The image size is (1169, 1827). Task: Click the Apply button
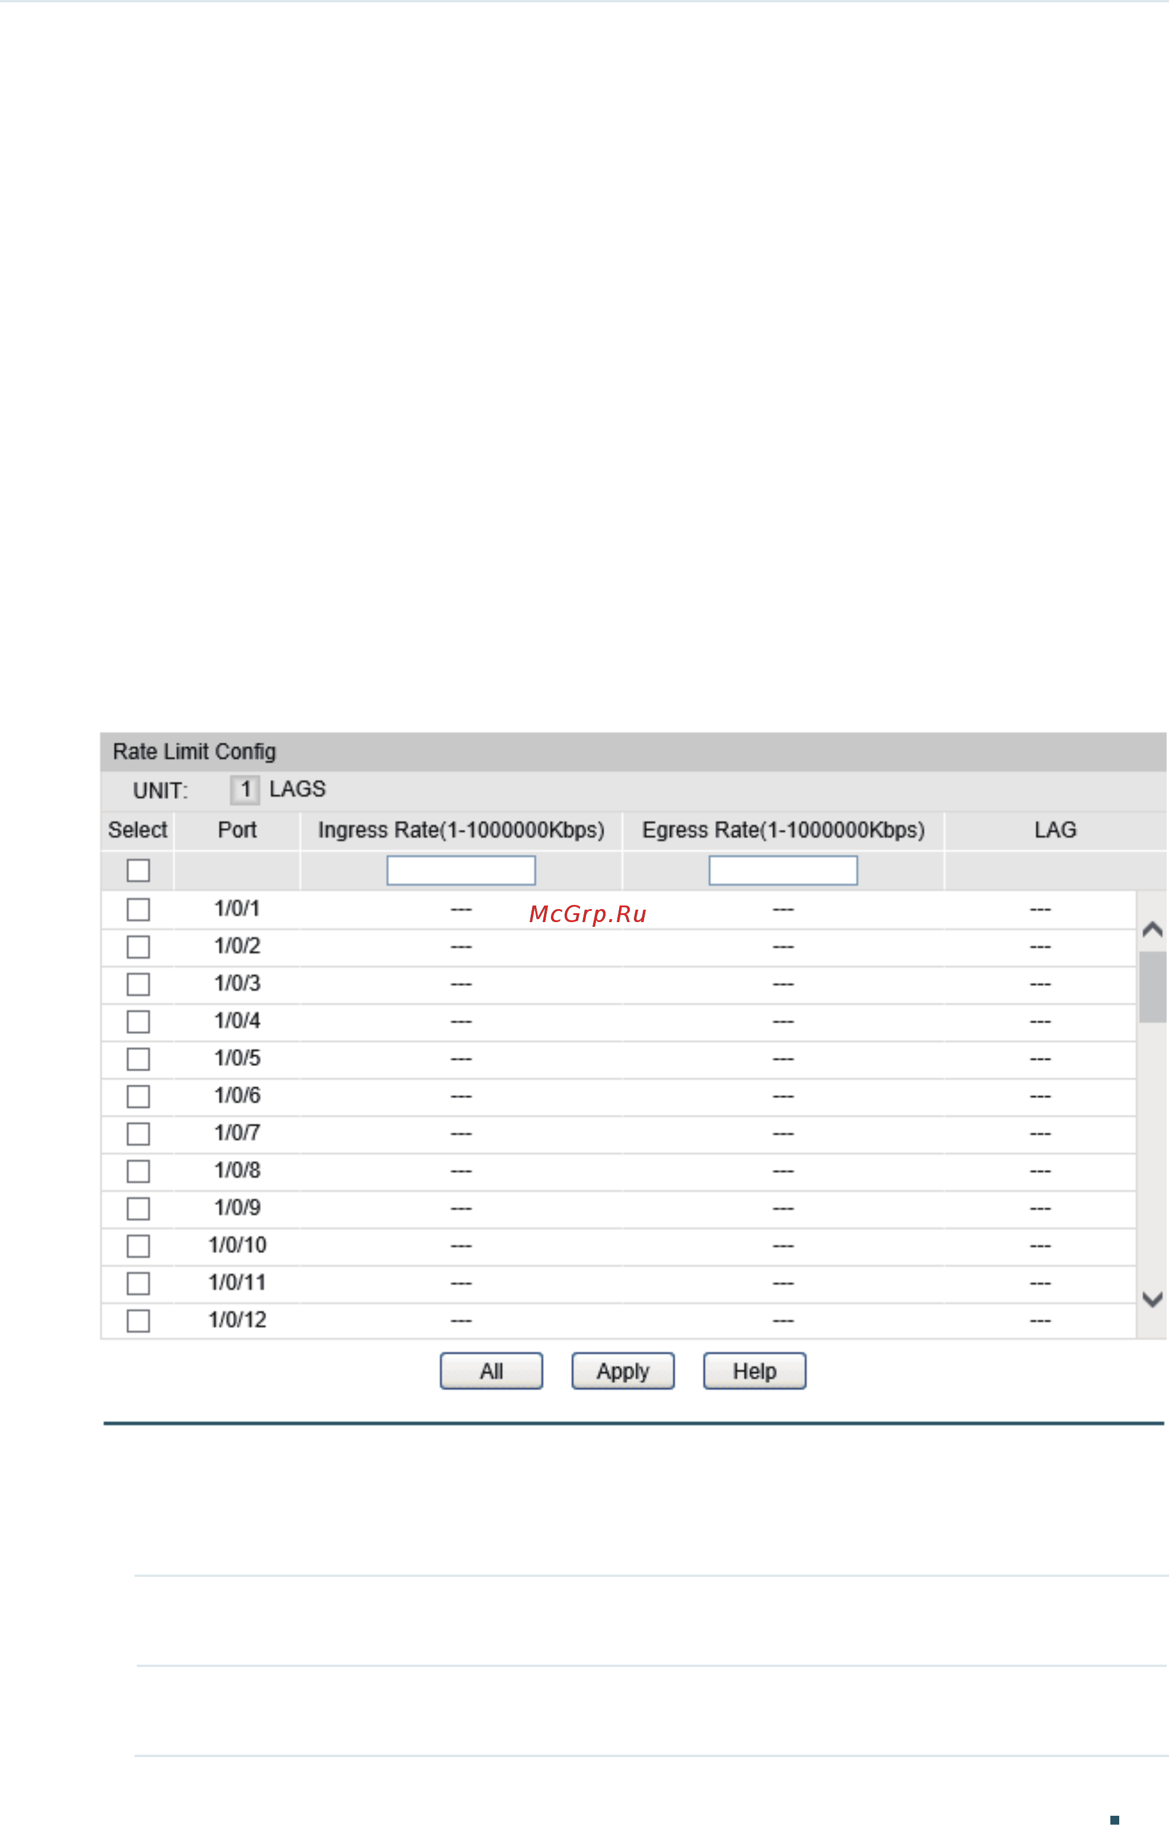pos(623,1371)
